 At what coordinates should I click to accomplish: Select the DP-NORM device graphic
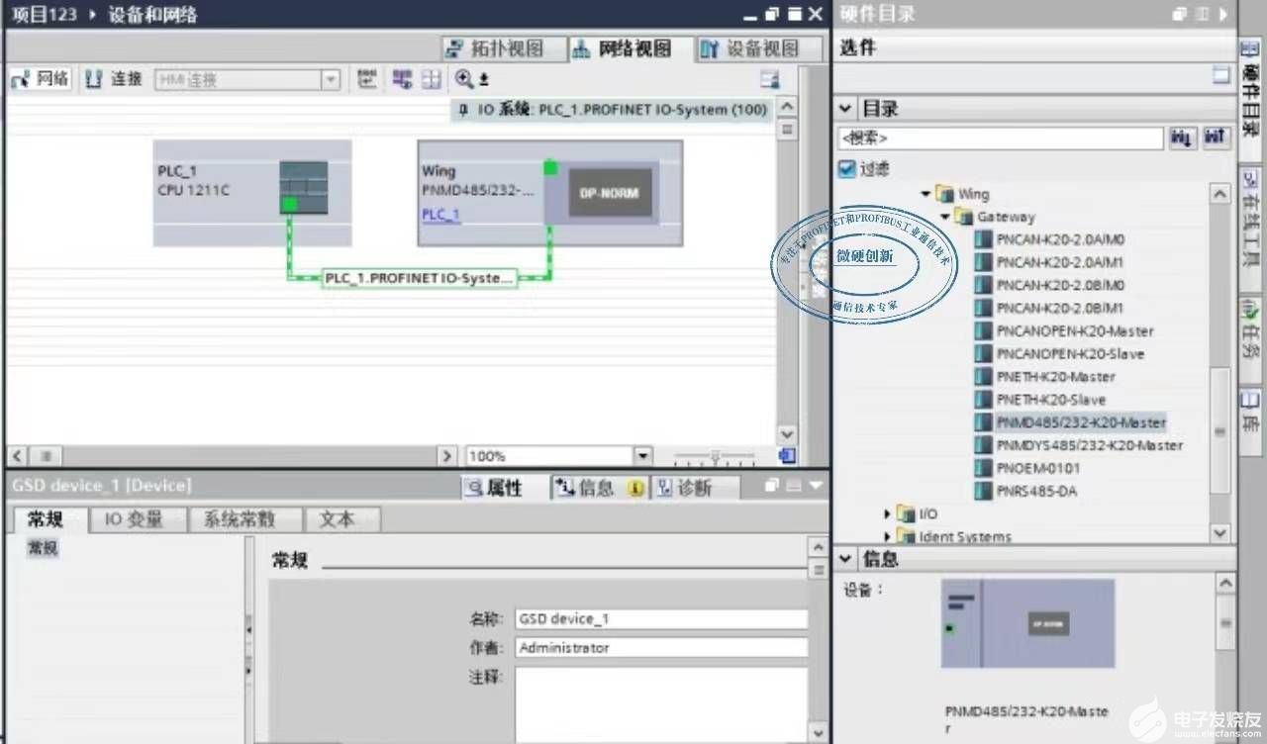(610, 194)
